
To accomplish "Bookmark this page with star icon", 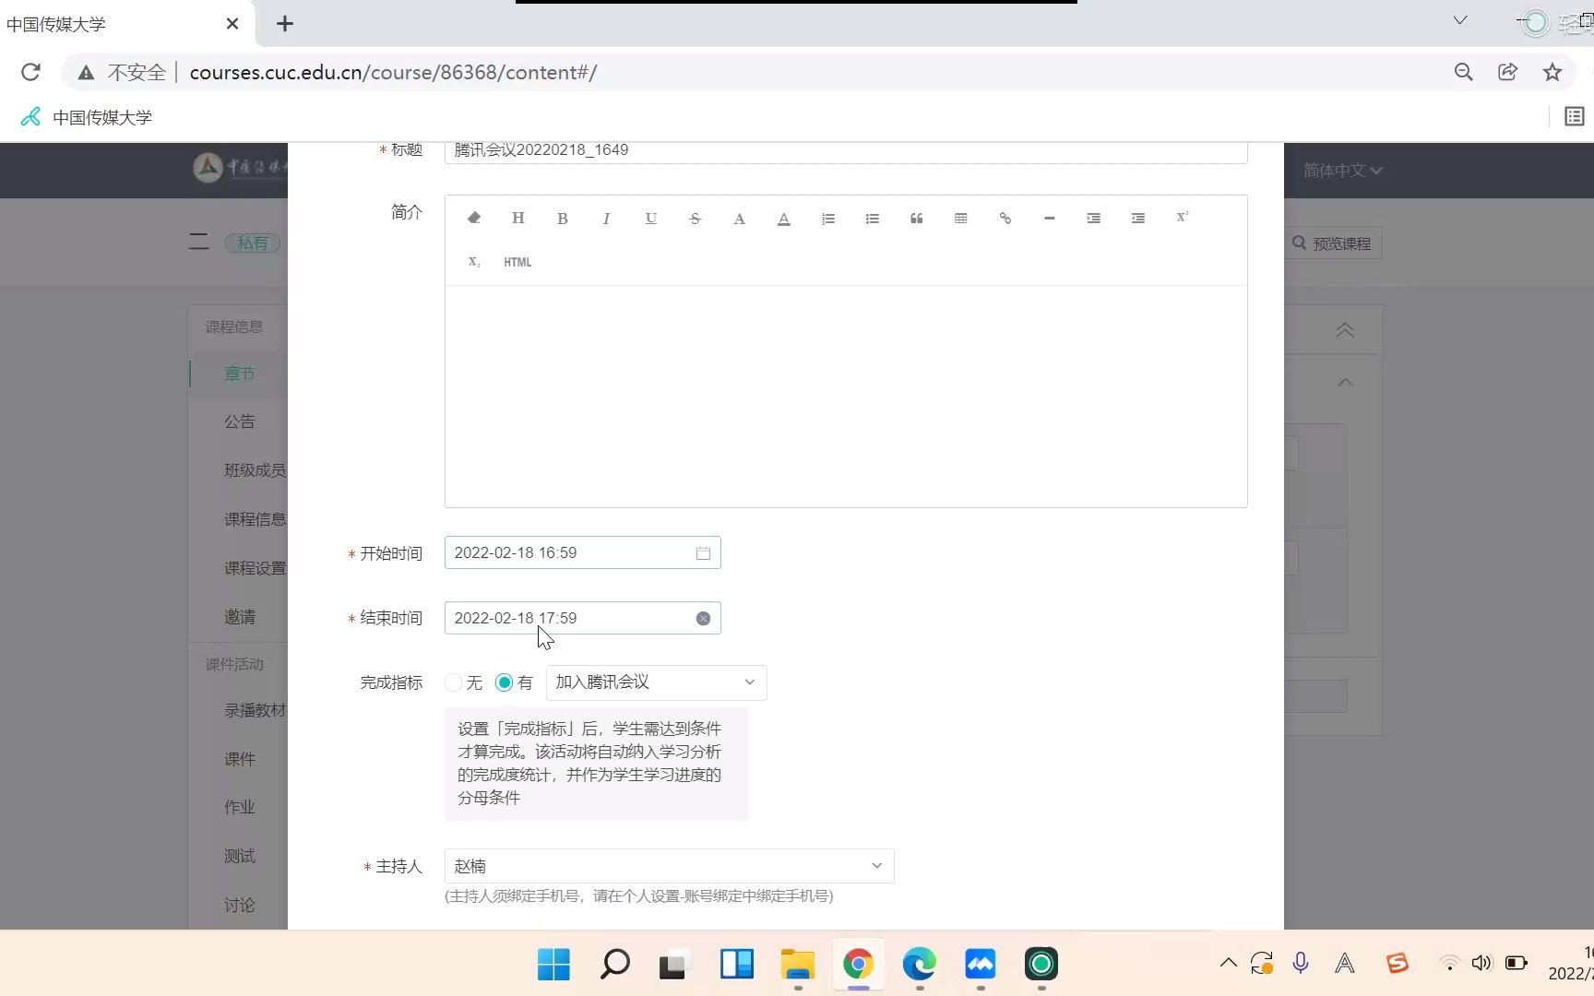I will tap(1552, 72).
